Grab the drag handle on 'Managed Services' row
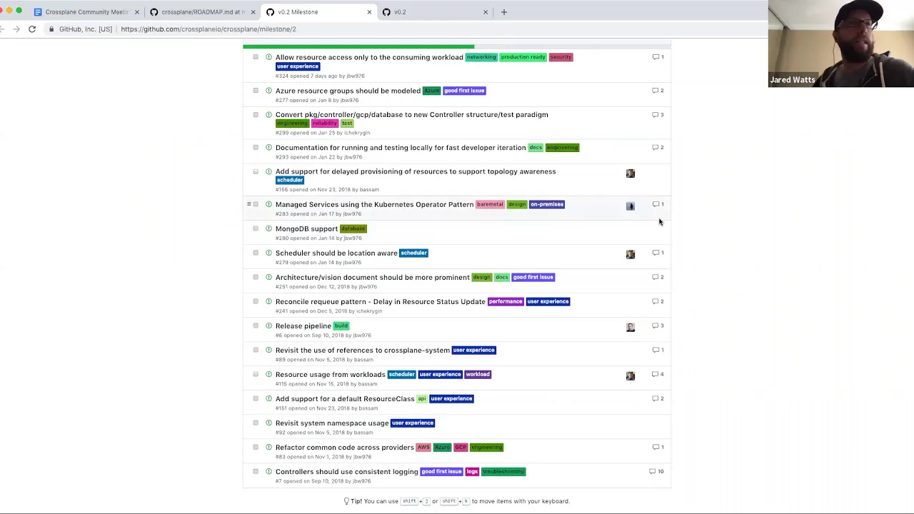Screen dimensions: 914x514 click(x=248, y=204)
